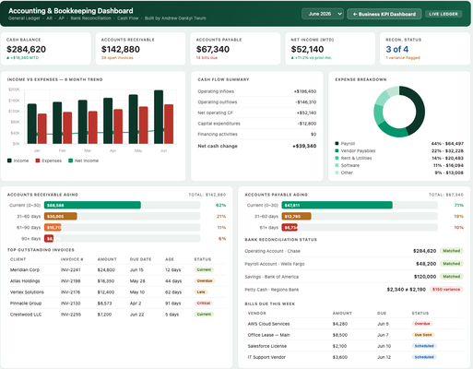The height and width of the screenshot is (369, 473).
Task: Select the Cash Balance card value $284,620
Action: 26,49
